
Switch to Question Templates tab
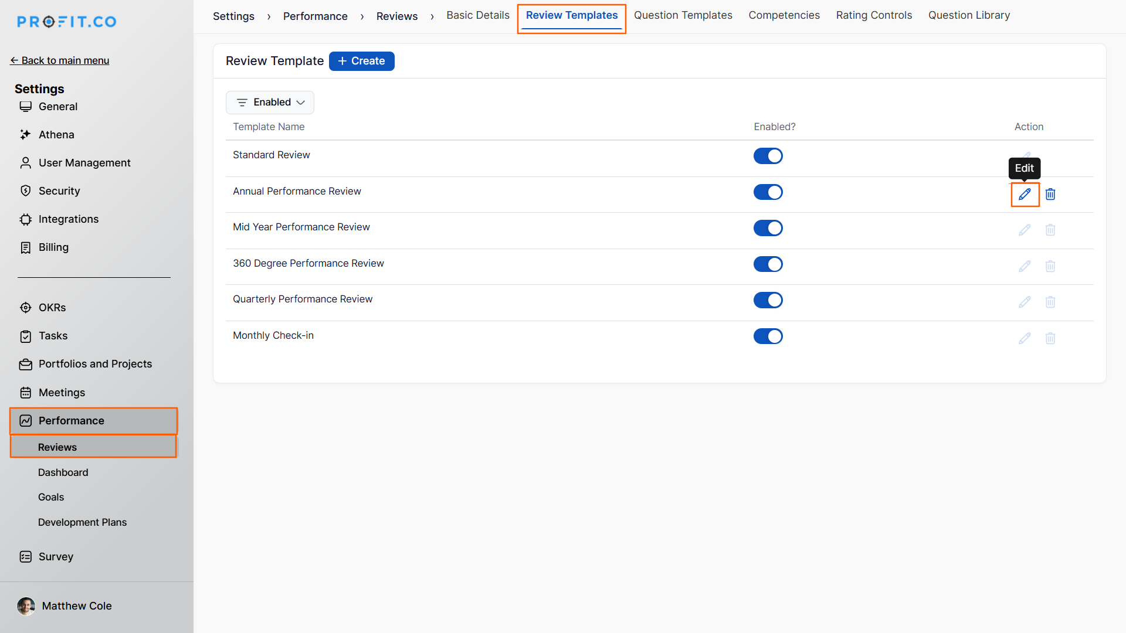[x=683, y=15]
